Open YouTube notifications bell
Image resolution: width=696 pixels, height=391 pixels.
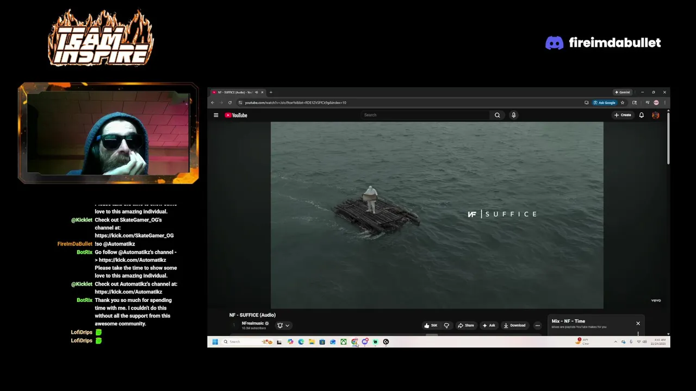[642, 115]
